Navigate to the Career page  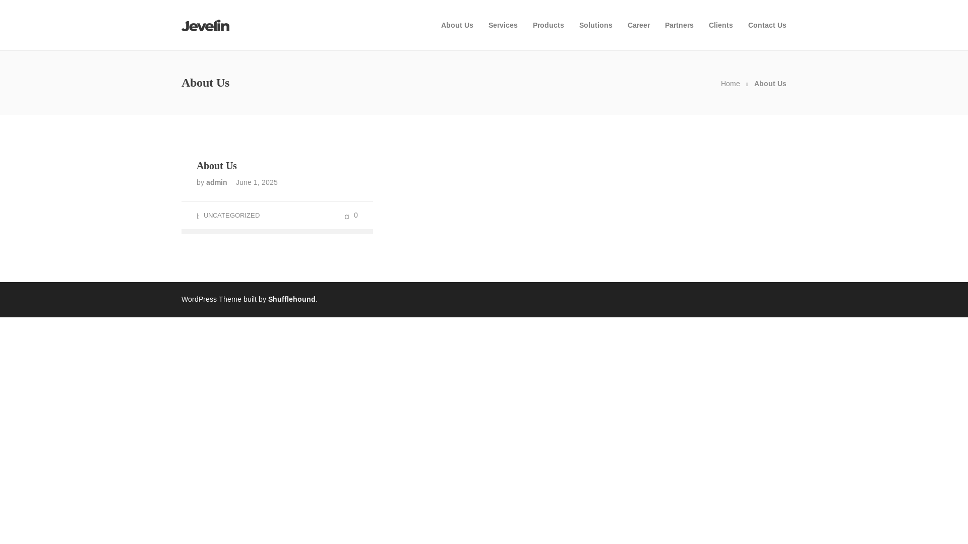[x=638, y=25]
